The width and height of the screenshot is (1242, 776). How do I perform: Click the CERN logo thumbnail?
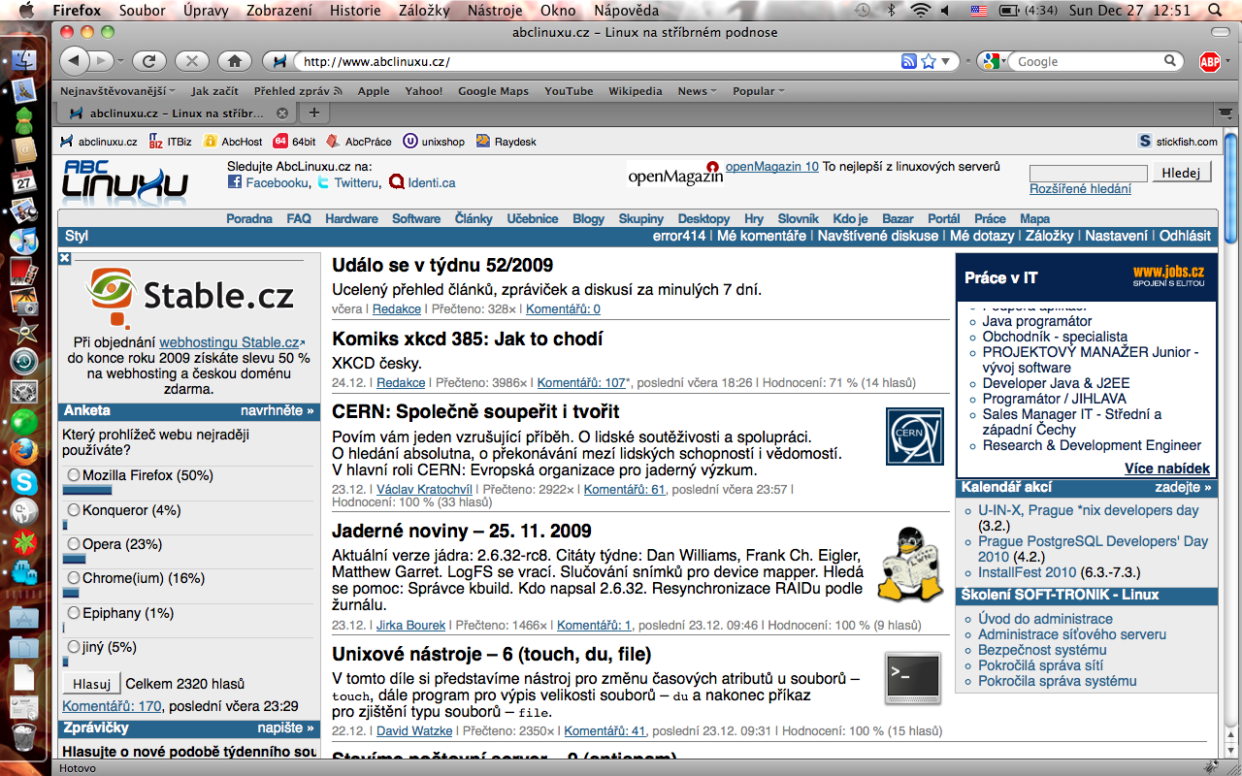tap(915, 436)
